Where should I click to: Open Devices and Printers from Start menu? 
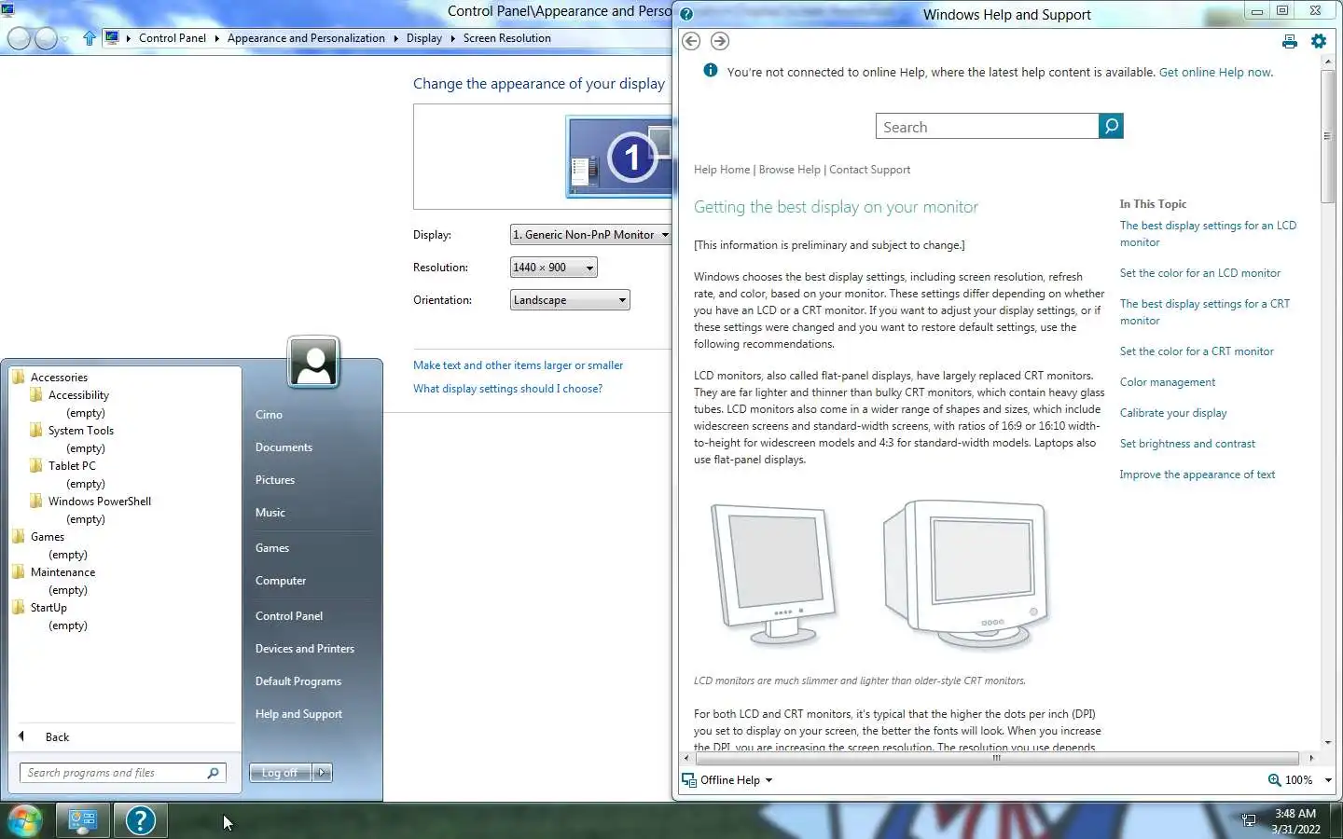305,649
